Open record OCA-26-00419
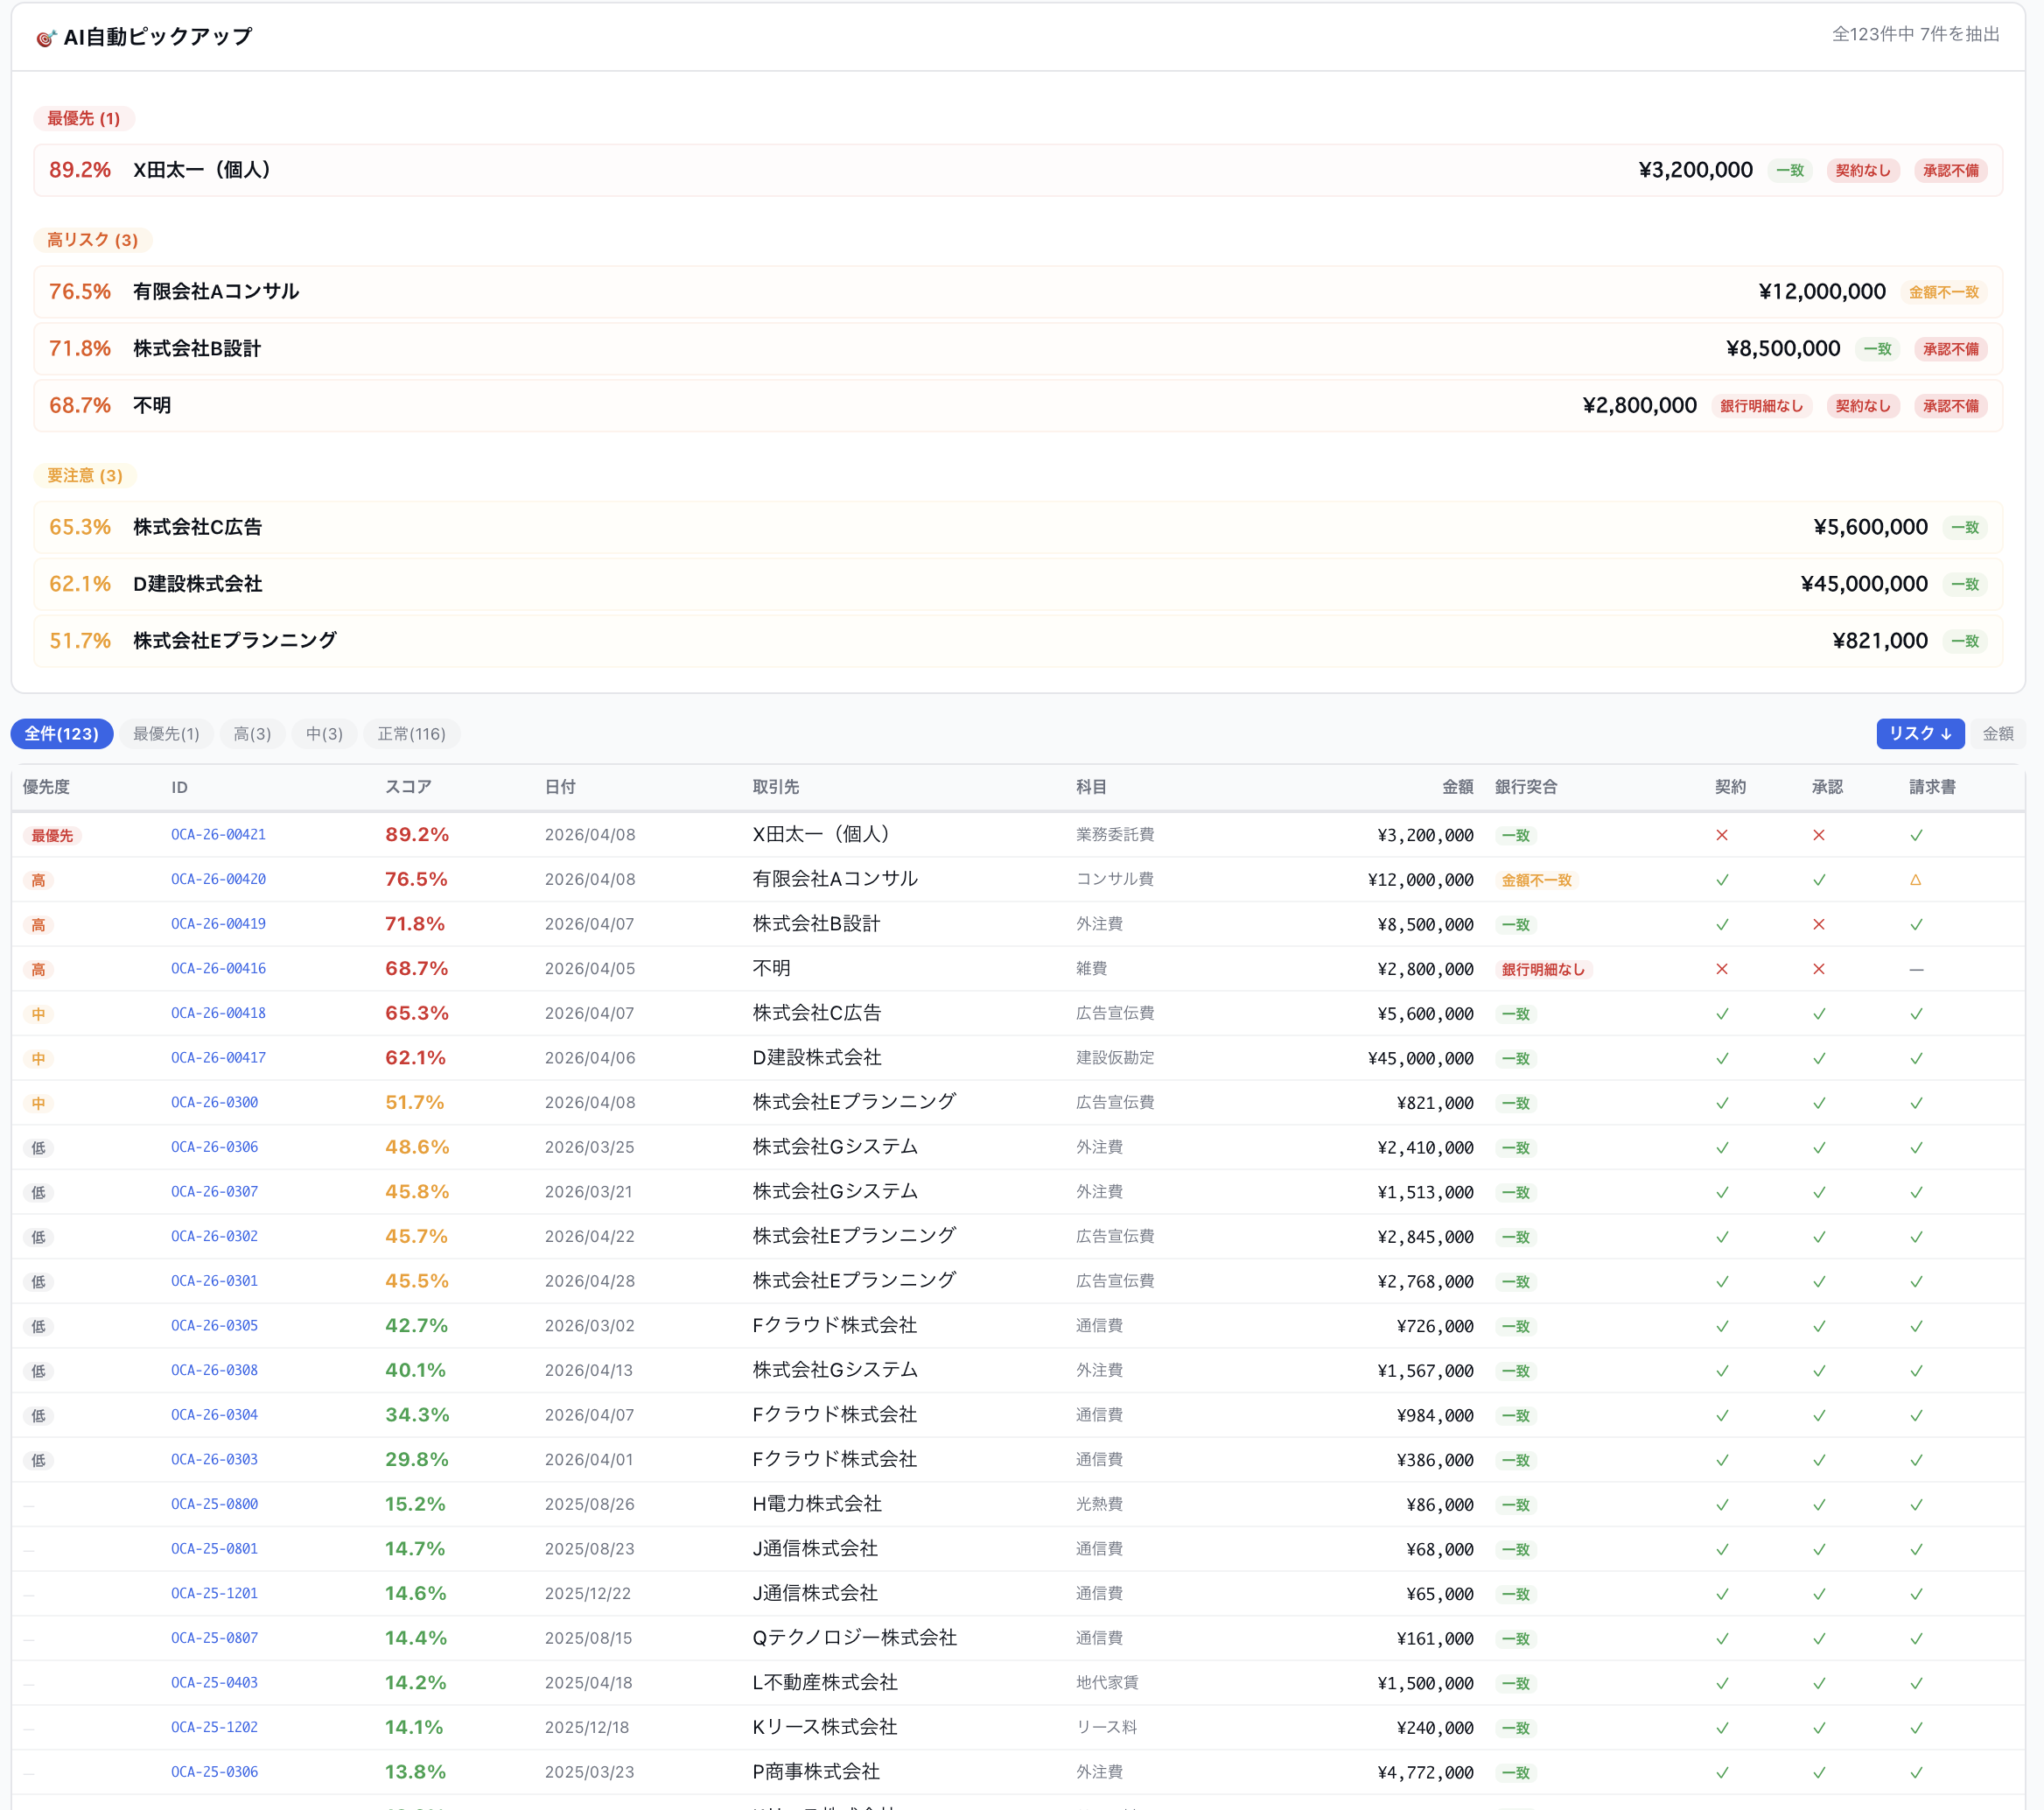 (x=218, y=924)
